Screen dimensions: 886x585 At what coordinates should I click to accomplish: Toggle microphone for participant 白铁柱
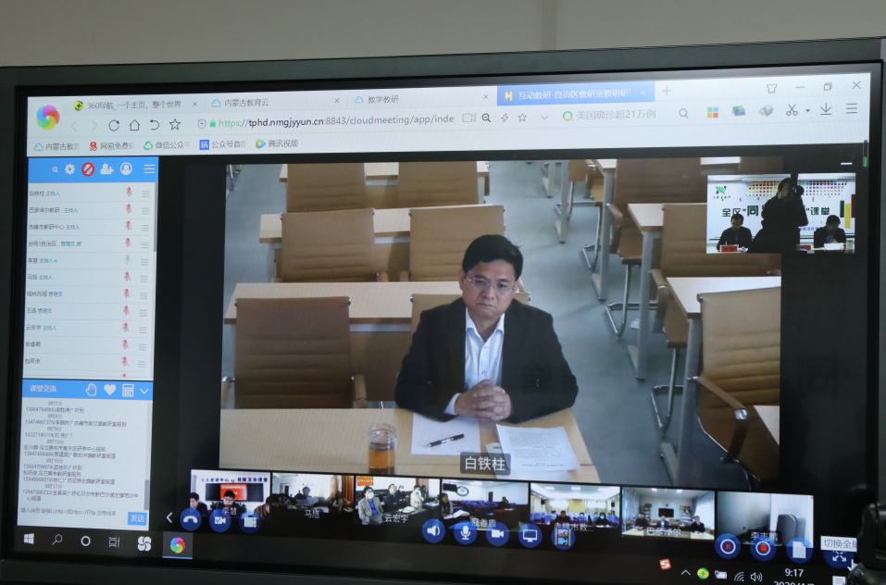[x=129, y=193]
